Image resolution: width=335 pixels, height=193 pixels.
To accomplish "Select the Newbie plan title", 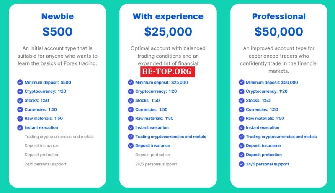I will [x=57, y=17].
